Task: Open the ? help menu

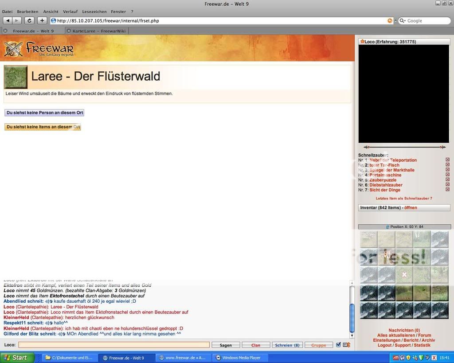Action: click(132, 12)
